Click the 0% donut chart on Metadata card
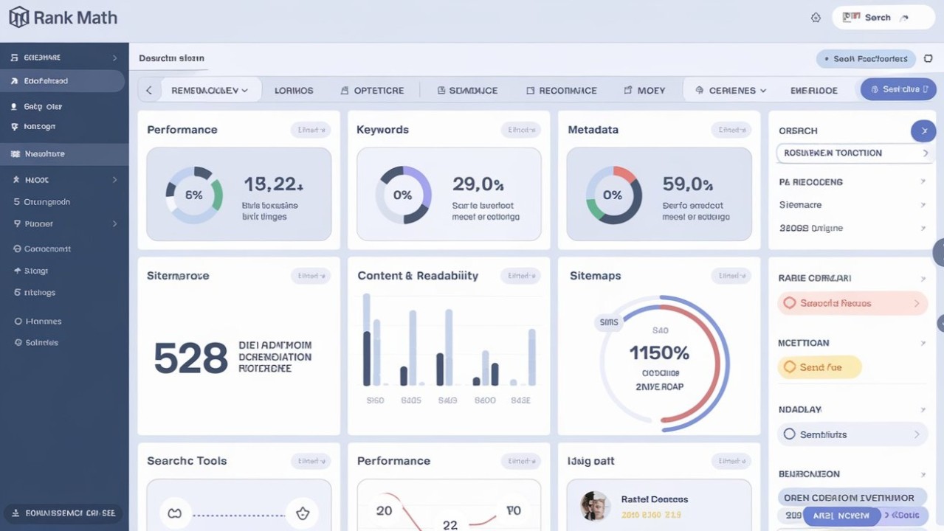Viewport: 944px width, 531px height. pos(613,195)
